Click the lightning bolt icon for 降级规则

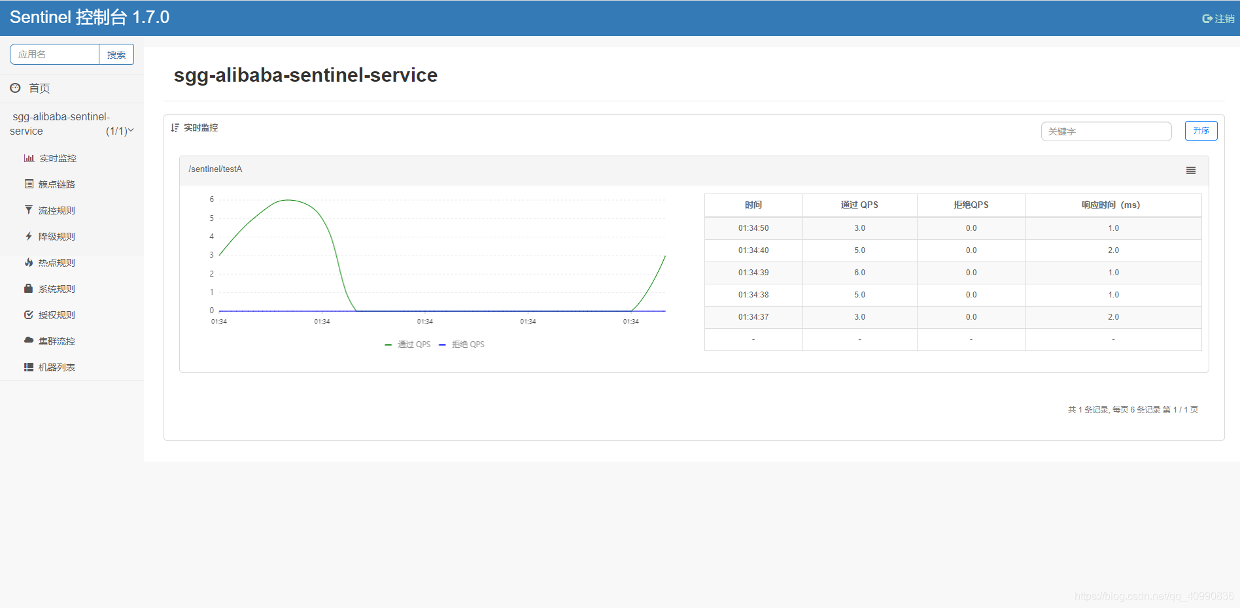tap(29, 237)
